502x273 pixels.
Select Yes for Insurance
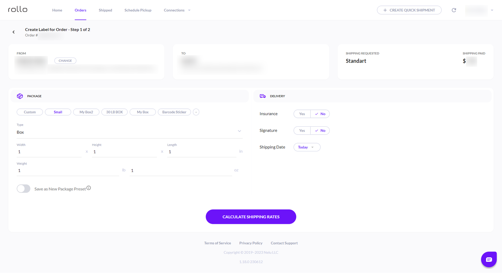pyautogui.click(x=302, y=114)
